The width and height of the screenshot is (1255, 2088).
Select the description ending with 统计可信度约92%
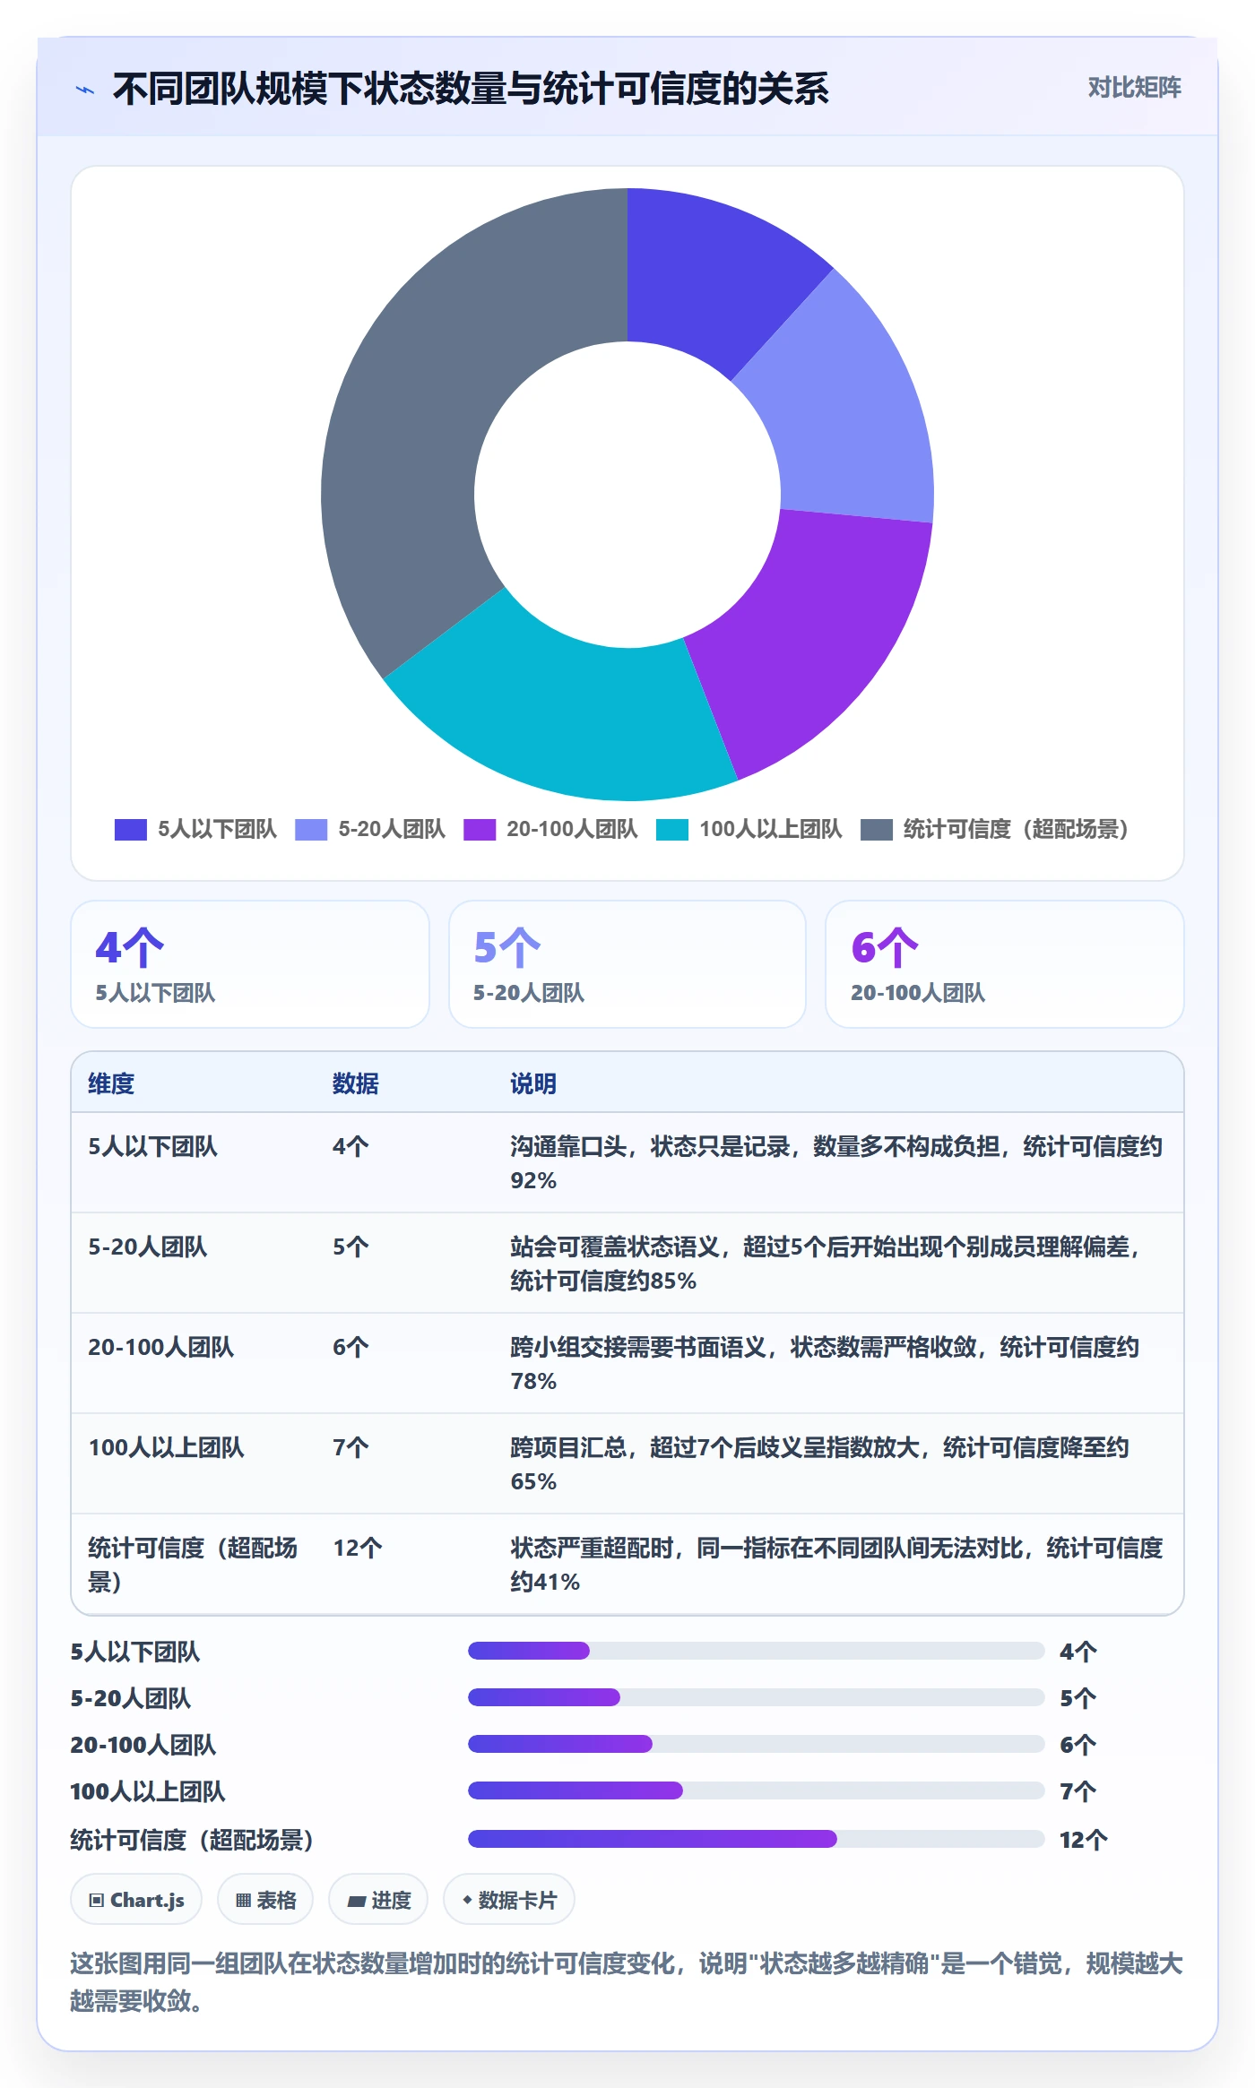[x=837, y=1163]
